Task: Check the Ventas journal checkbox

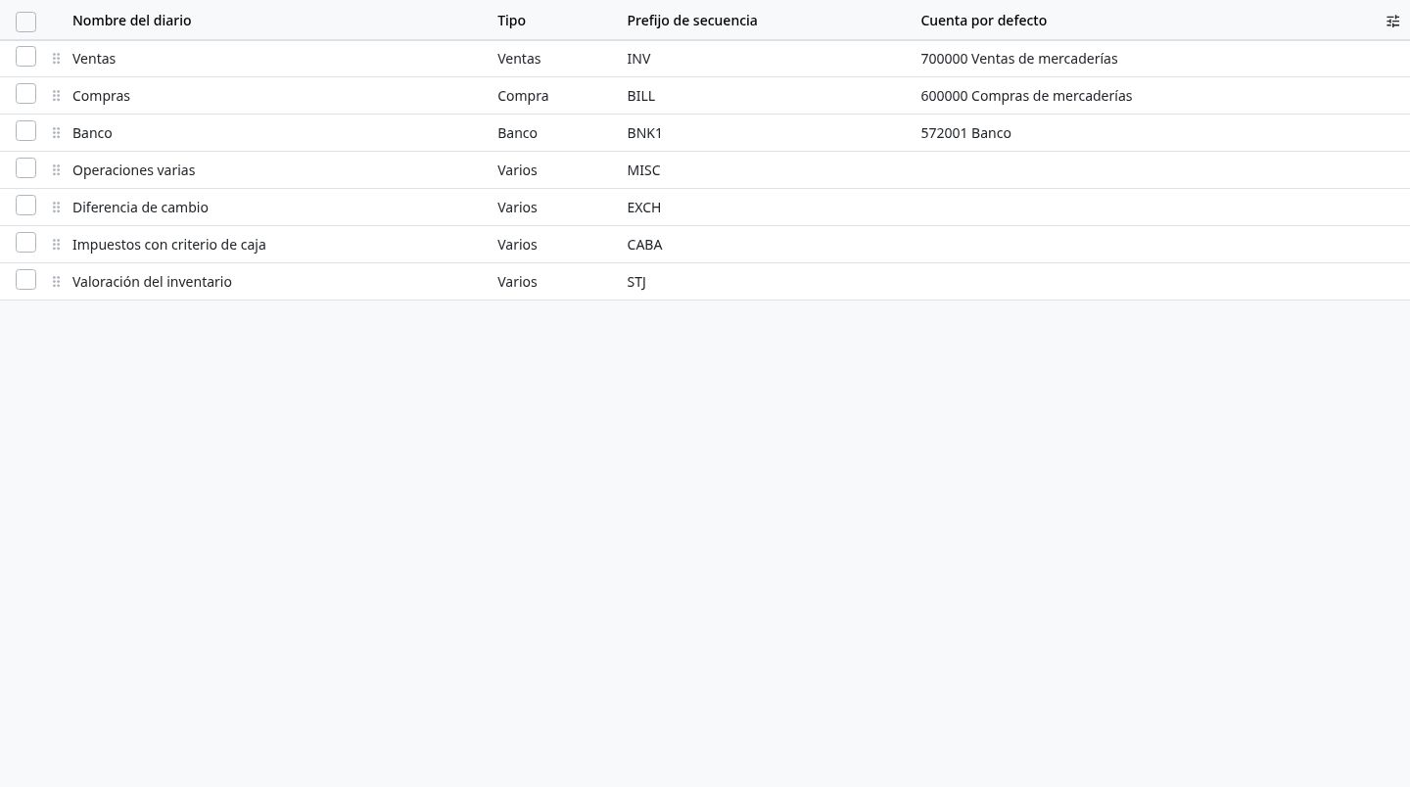Action: [26, 57]
